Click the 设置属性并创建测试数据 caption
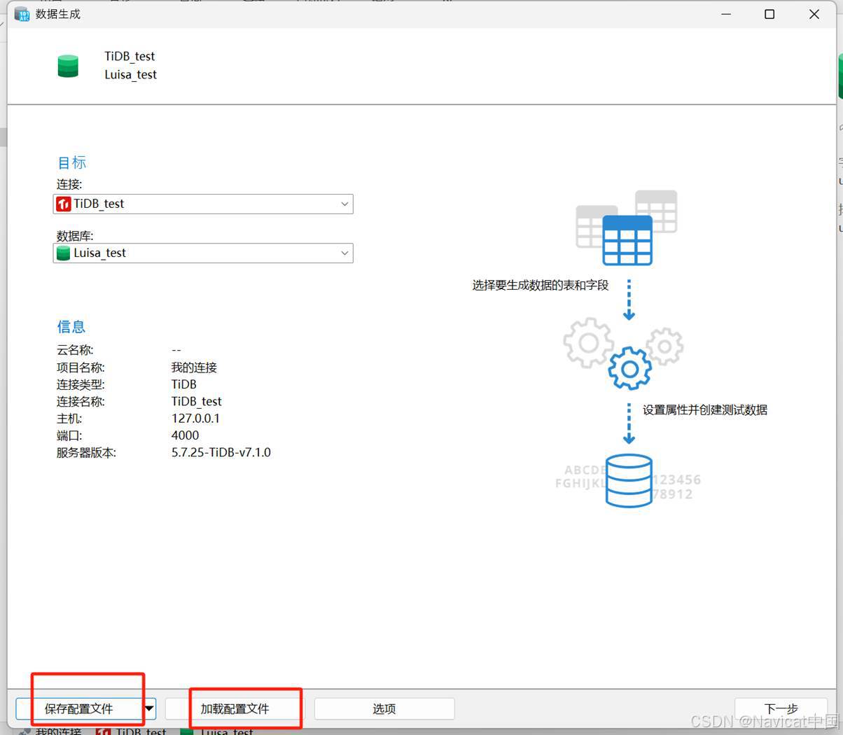The width and height of the screenshot is (843, 735). pos(705,409)
